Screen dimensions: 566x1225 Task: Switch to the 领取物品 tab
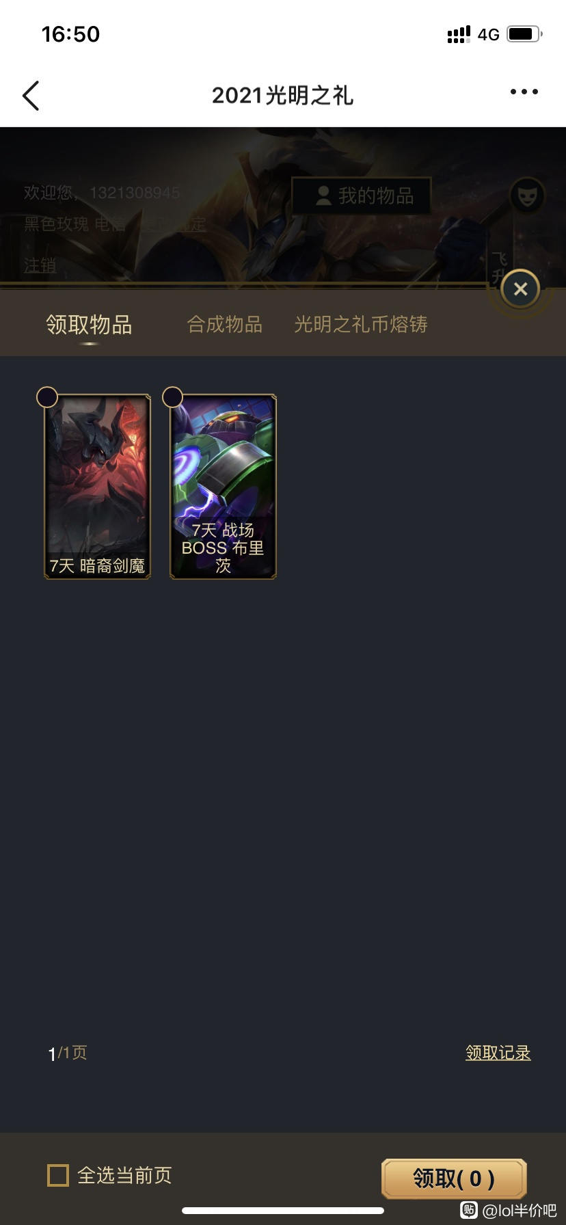[x=89, y=325]
